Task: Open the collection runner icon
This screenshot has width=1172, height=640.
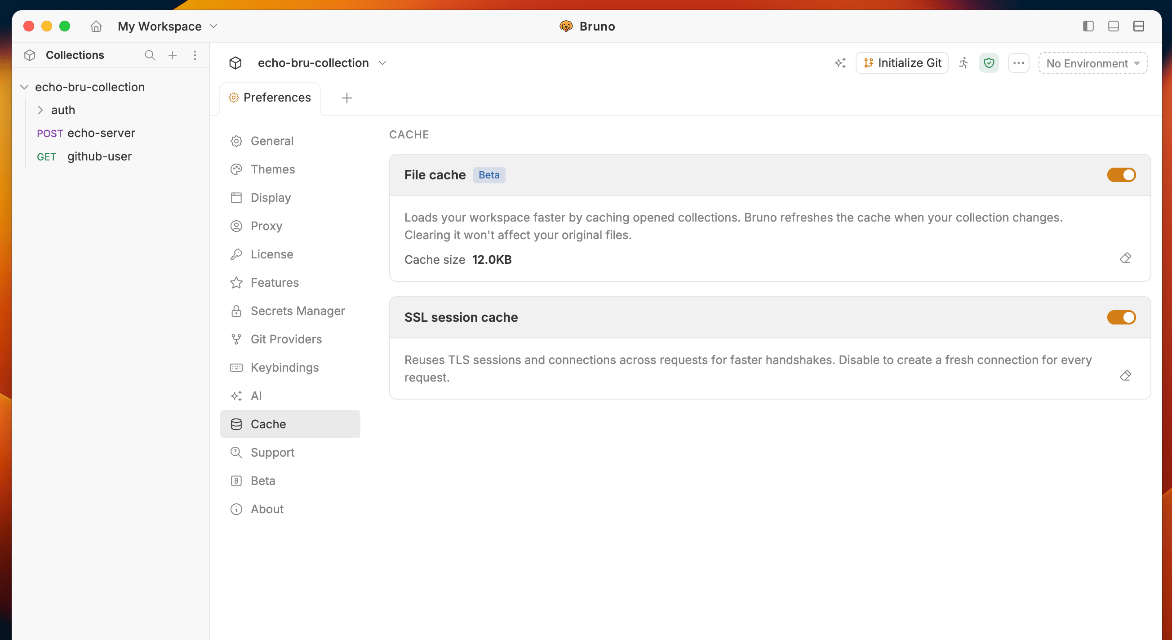Action: click(963, 63)
